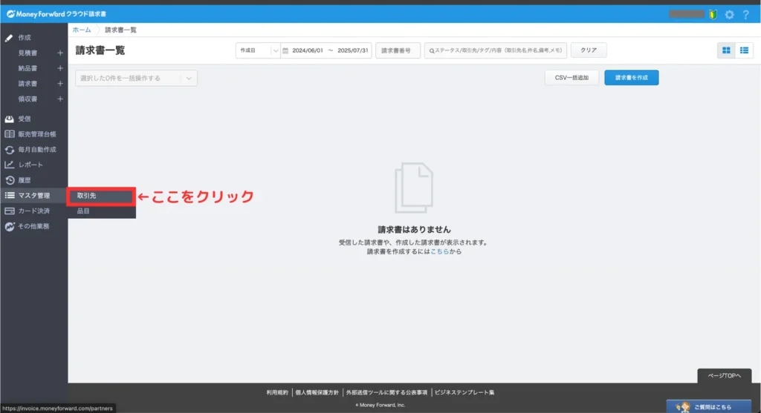This screenshot has width=761, height=413.
Task: Click the 請求書番号 input field
Action: 398,50
